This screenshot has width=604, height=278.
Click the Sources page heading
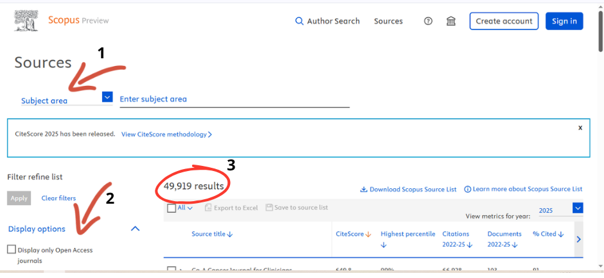pyautogui.click(x=43, y=62)
